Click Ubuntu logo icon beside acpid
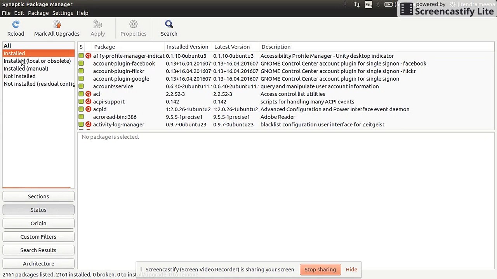Screen dimensions: 497x279 coord(89,109)
